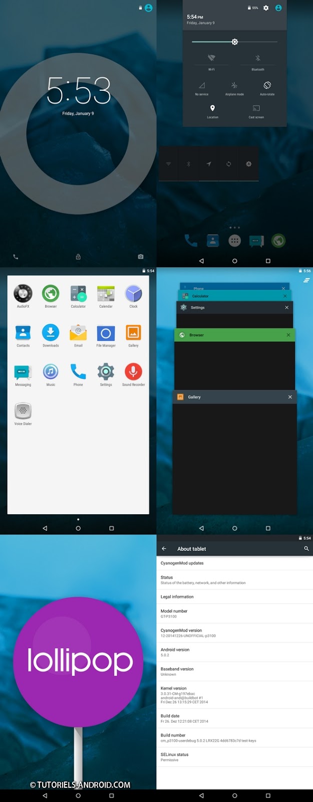Tap back navigation button on the recents screen
The height and width of the screenshot is (802, 313).
pyautogui.click(x=201, y=528)
